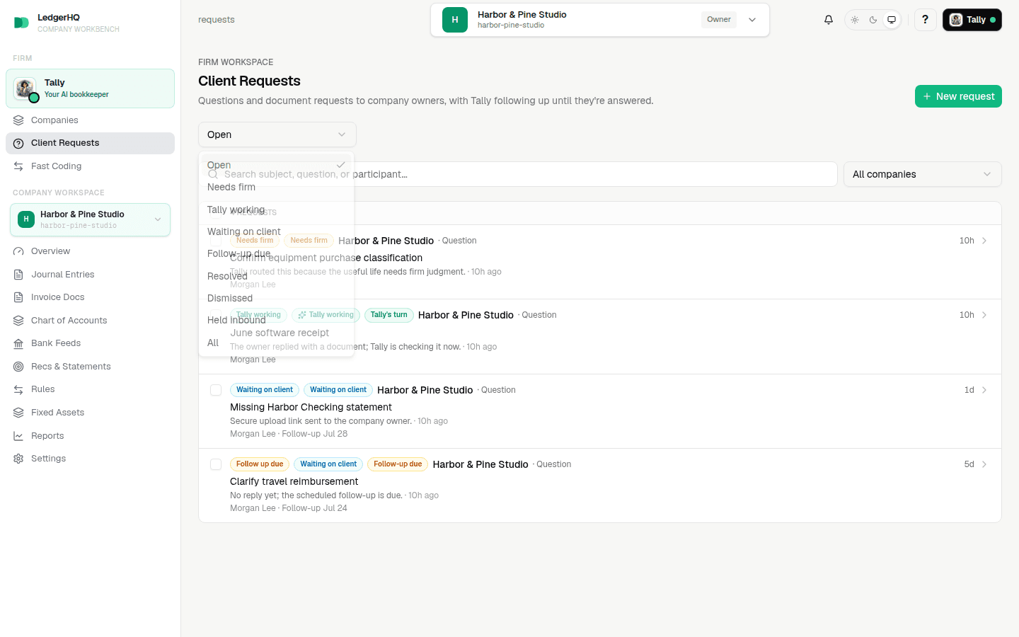Create a new request

click(x=958, y=96)
